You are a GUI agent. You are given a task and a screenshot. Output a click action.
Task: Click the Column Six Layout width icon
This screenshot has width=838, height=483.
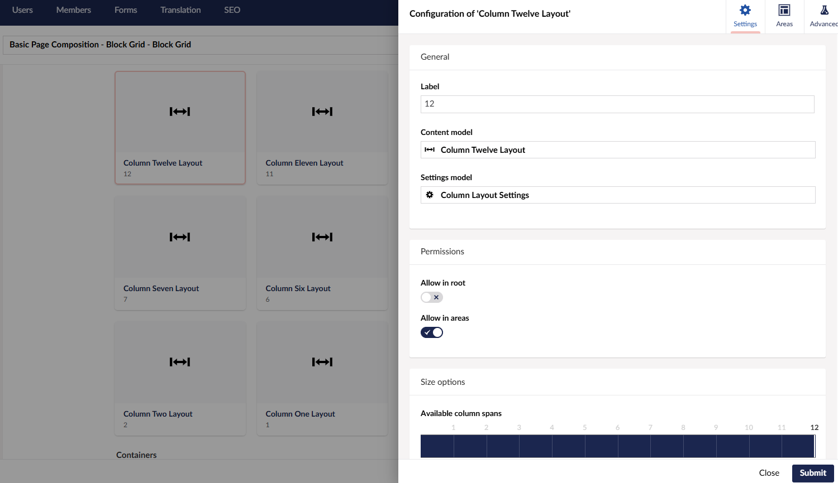[x=322, y=237]
